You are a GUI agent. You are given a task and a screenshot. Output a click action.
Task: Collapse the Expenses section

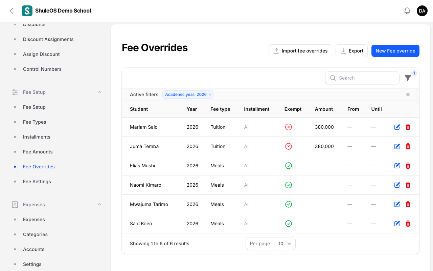[99, 205]
